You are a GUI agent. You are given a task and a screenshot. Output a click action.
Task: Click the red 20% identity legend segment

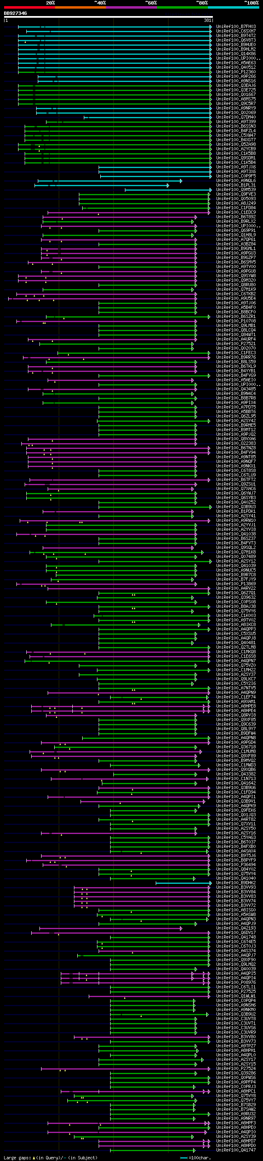(x=29, y=7)
